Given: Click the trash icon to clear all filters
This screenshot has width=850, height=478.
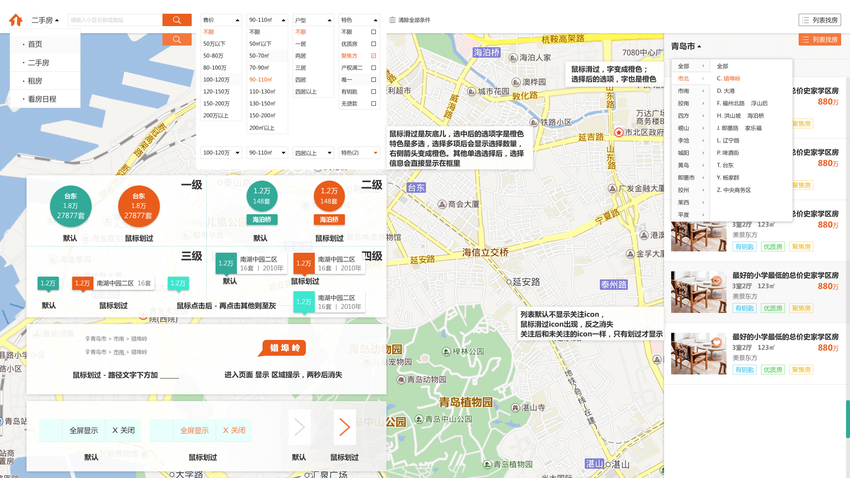Looking at the screenshot, I should 392,20.
